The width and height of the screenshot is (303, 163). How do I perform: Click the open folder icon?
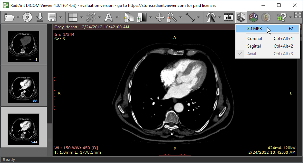tap(10, 17)
